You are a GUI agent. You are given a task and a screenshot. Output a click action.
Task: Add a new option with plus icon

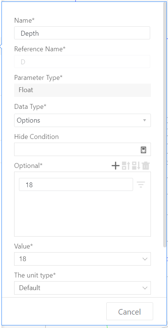[116, 166]
